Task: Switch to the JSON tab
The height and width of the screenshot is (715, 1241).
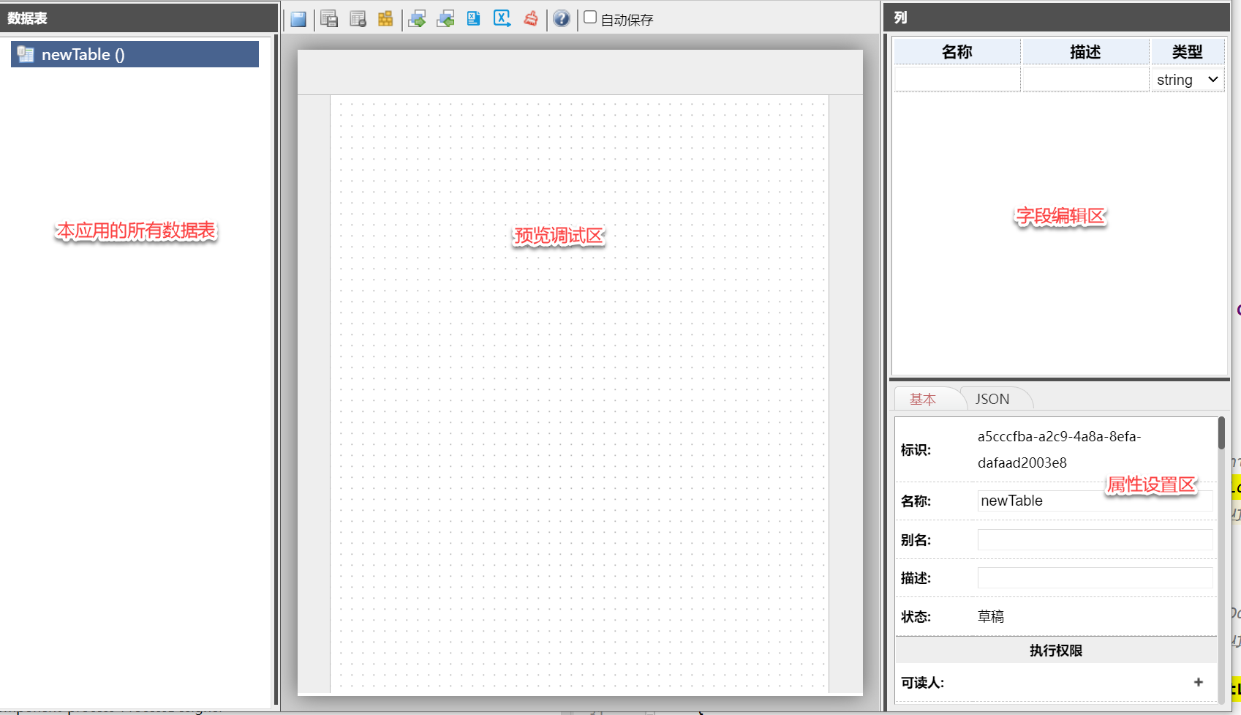Action: click(x=992, y=399)
